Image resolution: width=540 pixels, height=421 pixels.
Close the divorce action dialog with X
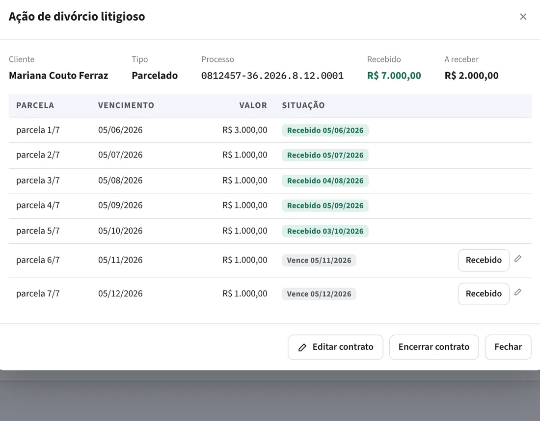(x=523, y=17)
